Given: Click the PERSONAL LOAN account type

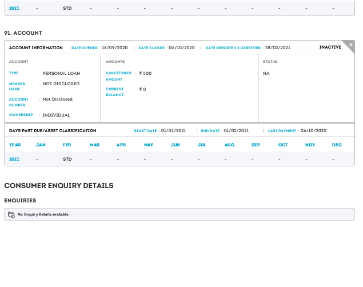Looking at the screenshot, I should [61, 73].
